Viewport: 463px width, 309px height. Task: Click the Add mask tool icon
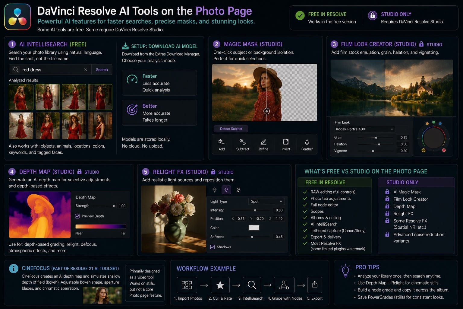[222, 142]
